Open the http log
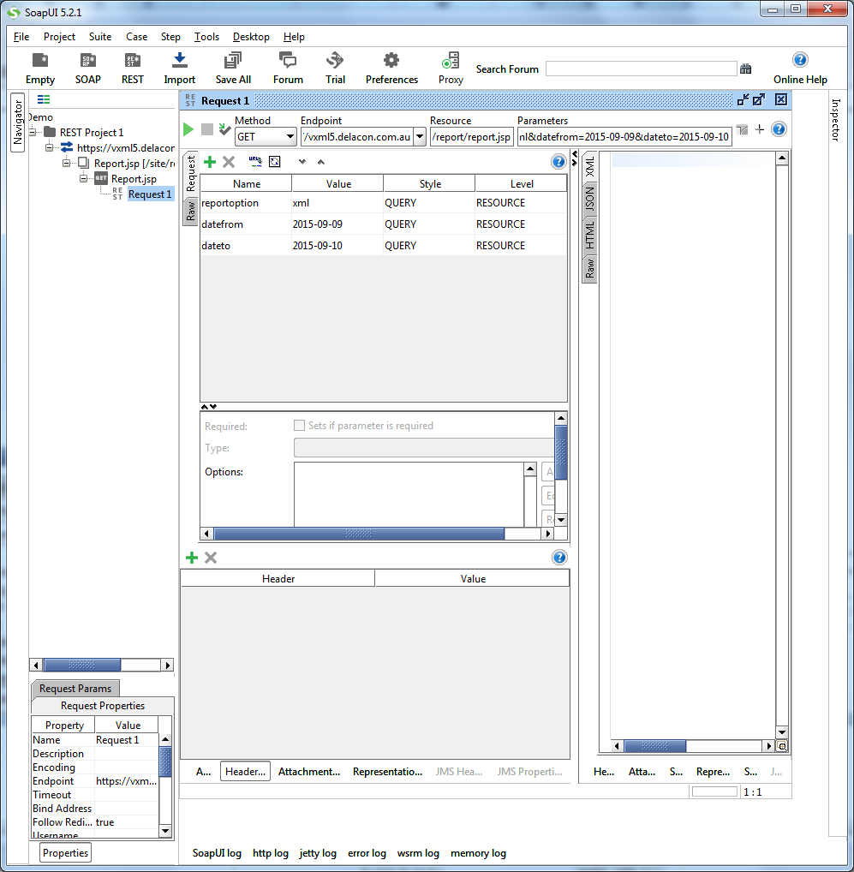This screenshot has height=872, width=854. (270, 853)
